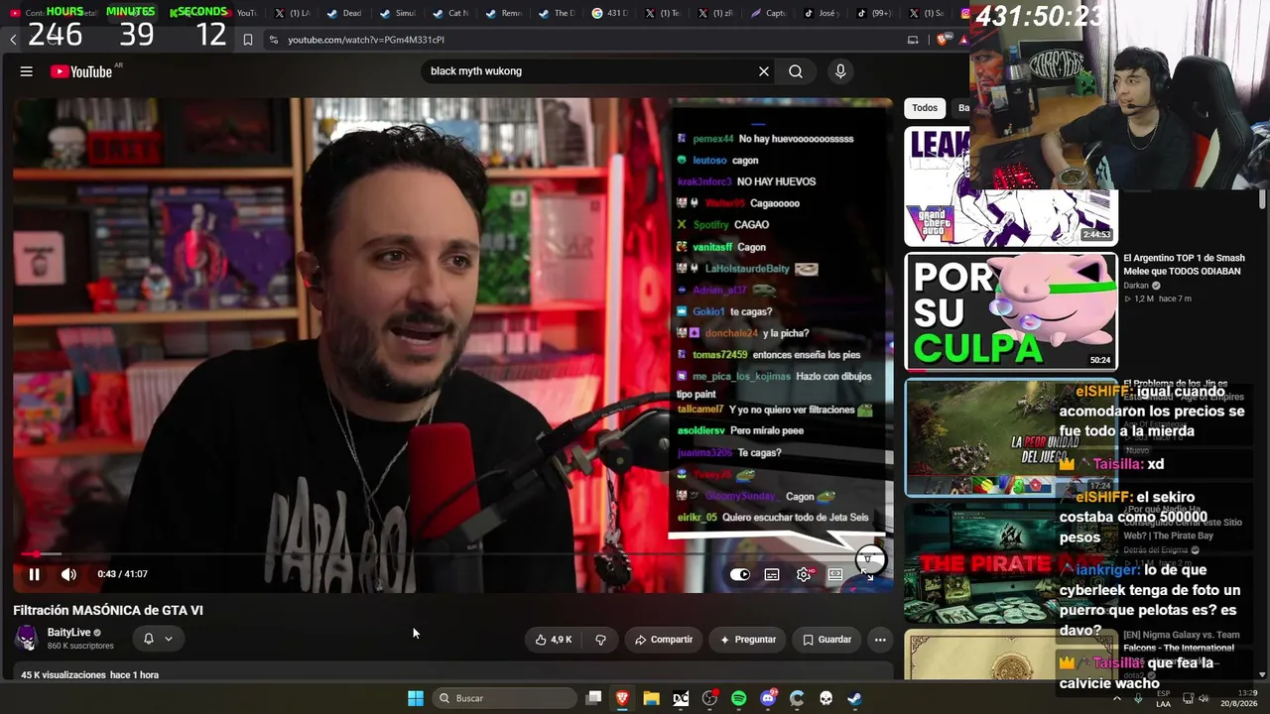Open more actions three-dot menu
The width and height of the screenshot is (1270, 714).
pyautogui.click(x=880, y=640)
